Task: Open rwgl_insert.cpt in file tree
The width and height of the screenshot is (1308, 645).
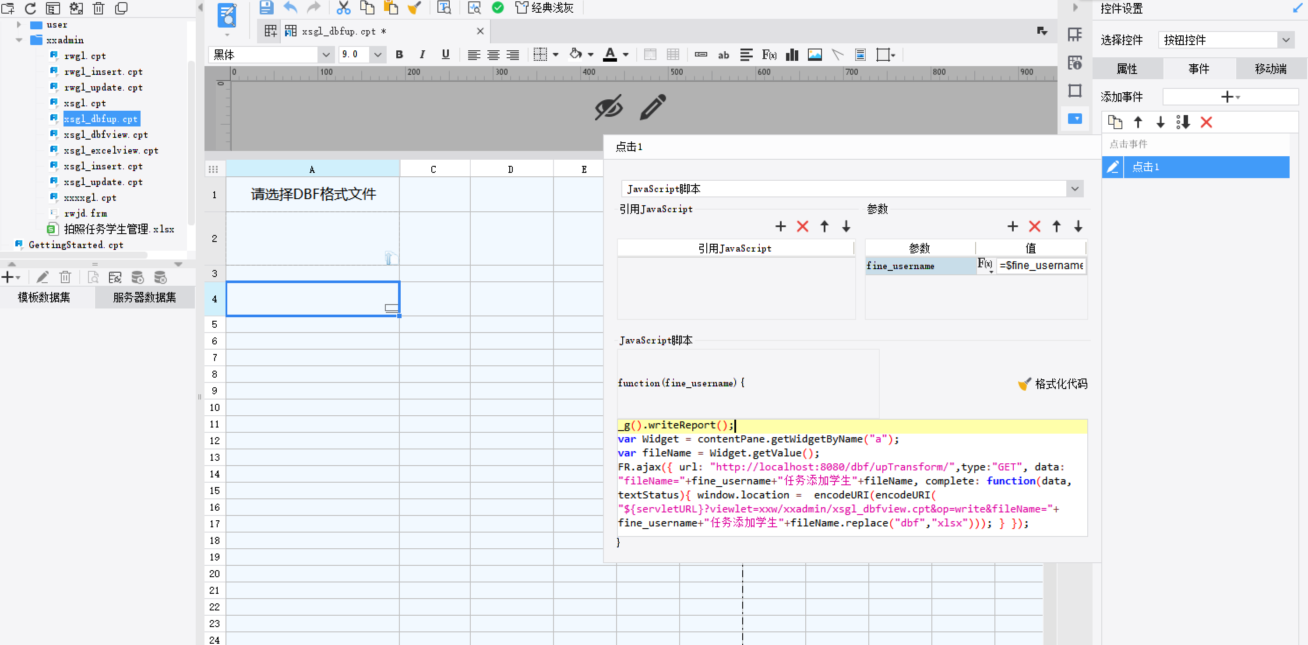Action: (103, 72)
